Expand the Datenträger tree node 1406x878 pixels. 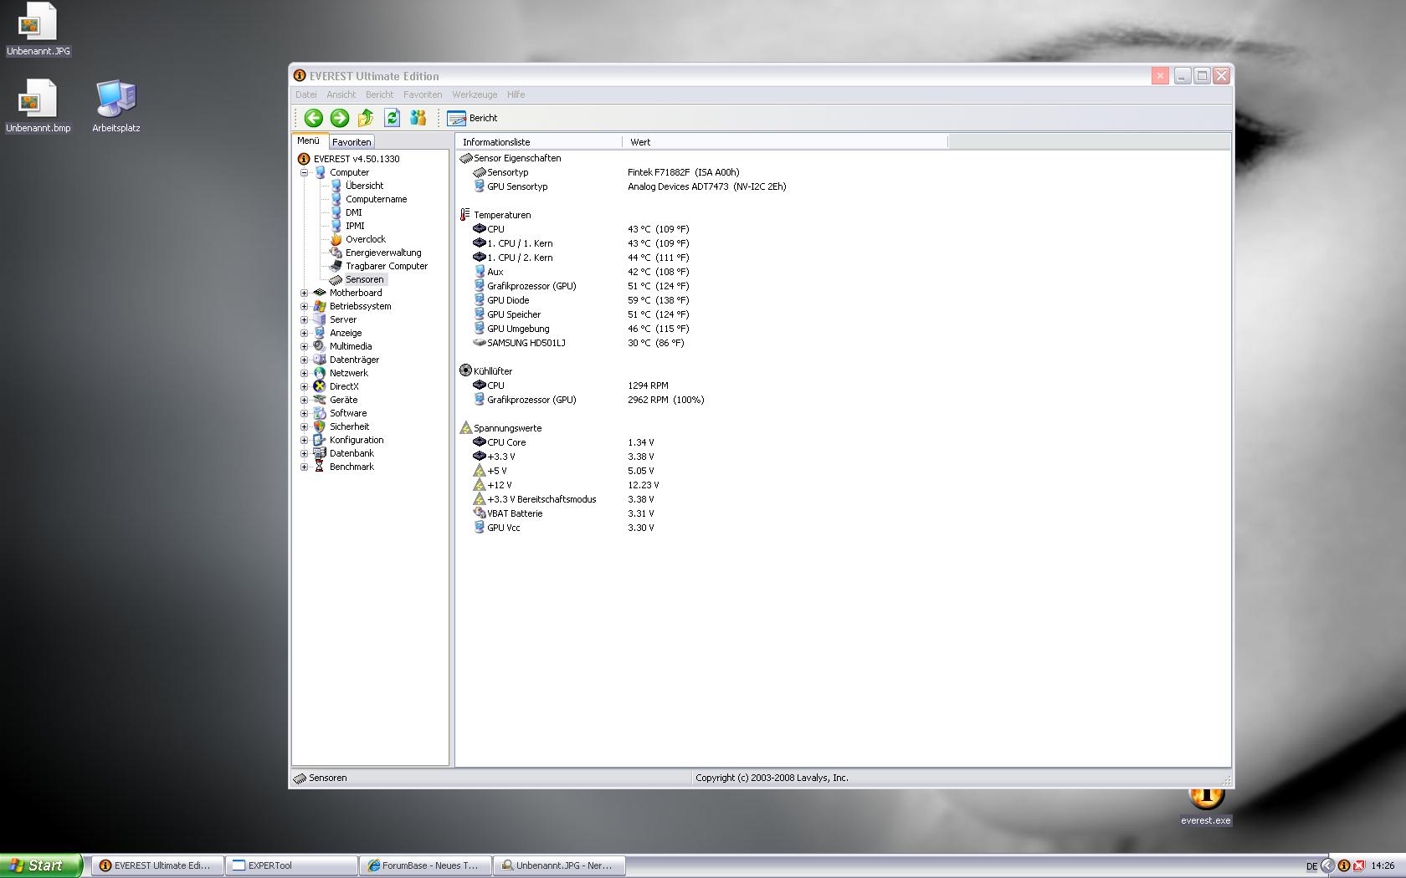pyautogui.click(x=305, y=360)
